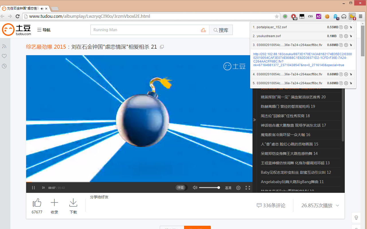The width and height of the screenshot is (367, 229).
Task: Click the lightbulb icon at bottom right
Action: pos(356,218)
